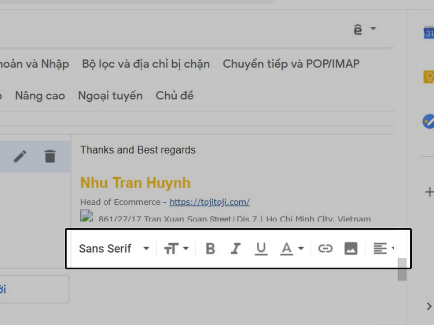Open the text size dropdown
Image resolution: width=434 pixels, height=325 pixels.
tap(176, 249)
